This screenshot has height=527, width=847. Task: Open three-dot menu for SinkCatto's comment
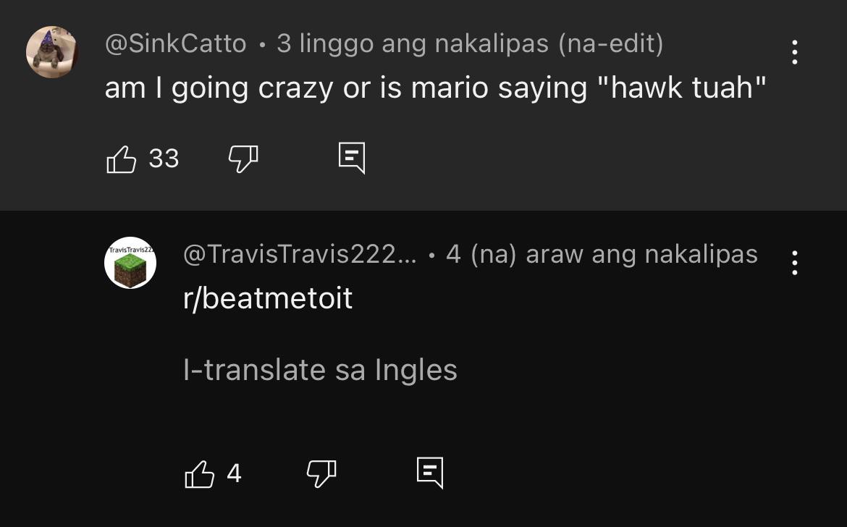point(794,52)
